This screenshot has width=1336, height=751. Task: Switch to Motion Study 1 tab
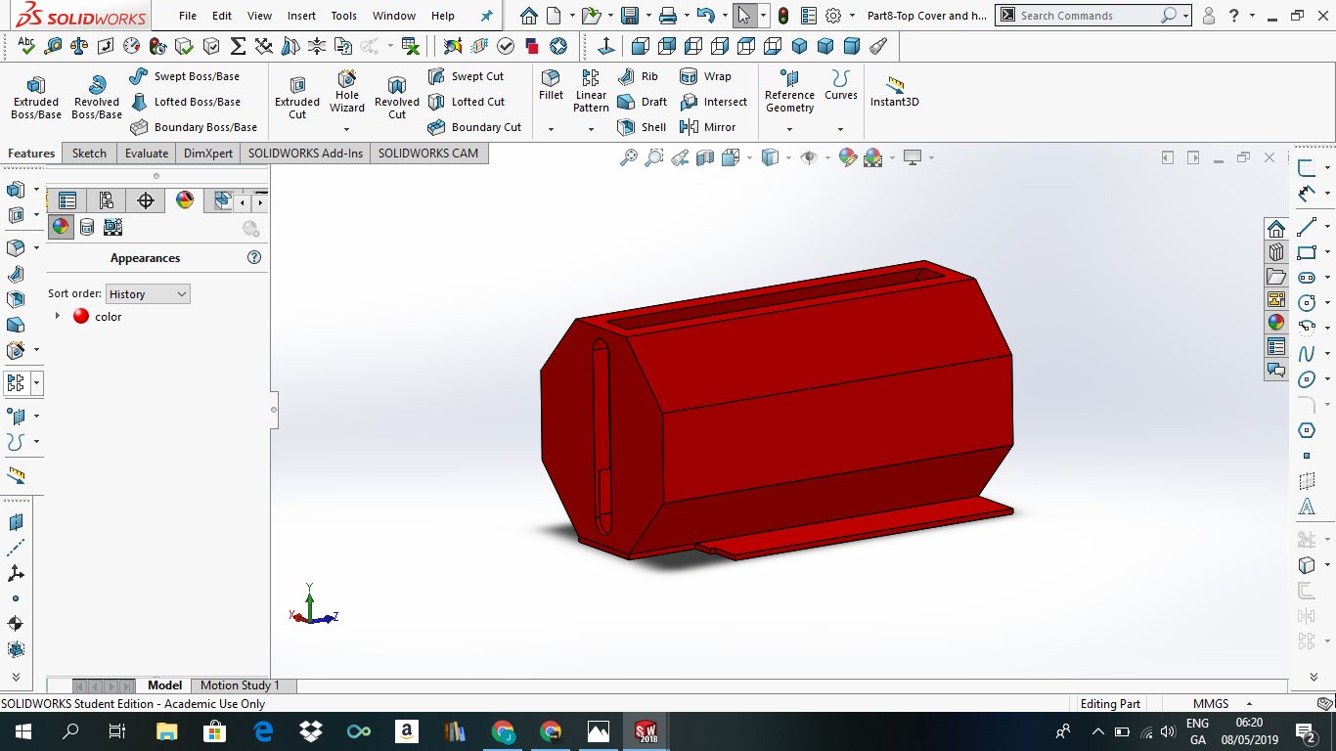(x=240, y=685)
